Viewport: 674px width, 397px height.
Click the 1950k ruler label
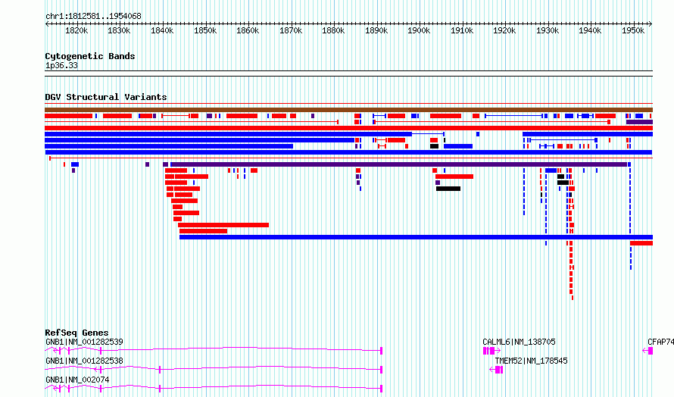click(x=633, y=31)
